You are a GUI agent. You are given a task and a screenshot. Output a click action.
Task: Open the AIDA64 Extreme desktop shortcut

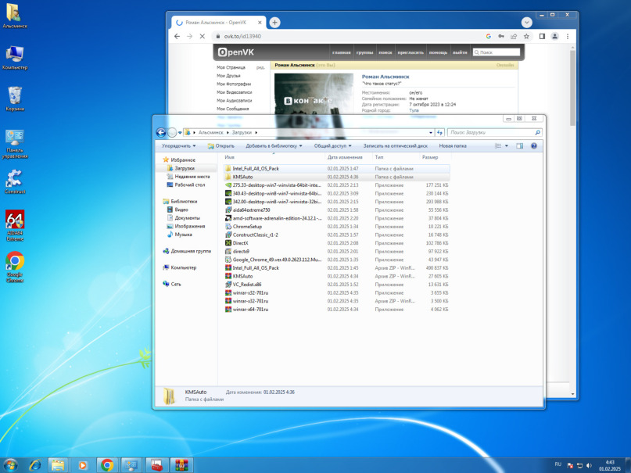14,220
